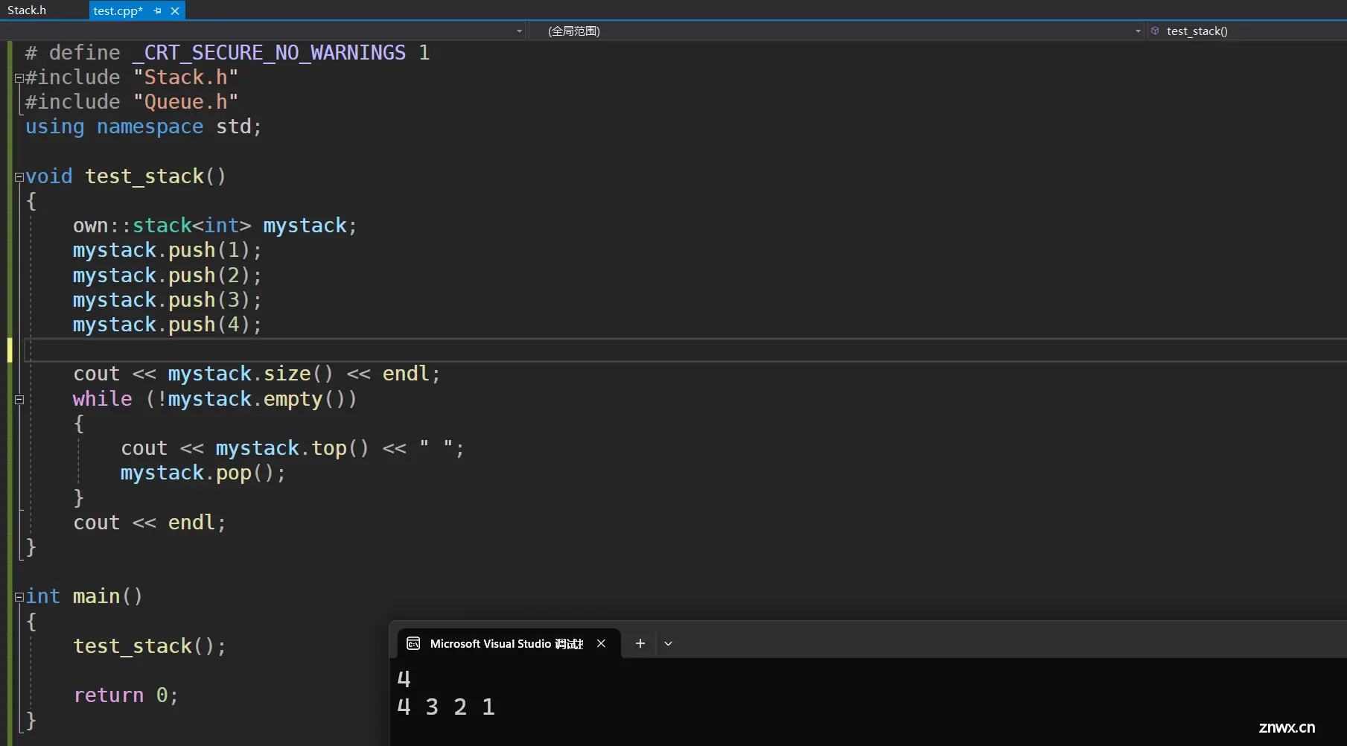
Task: Click the mystack.push(4) line
Action: tap(168, 325)
